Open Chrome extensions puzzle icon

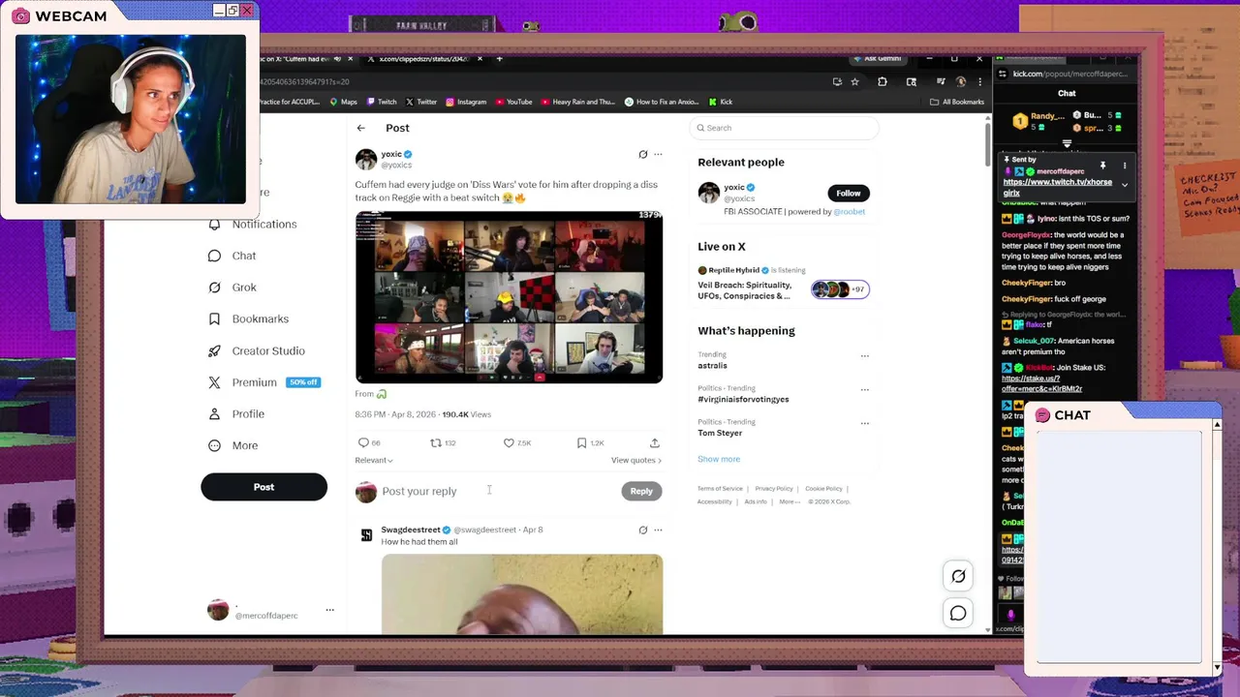click(x=883, y=82)
